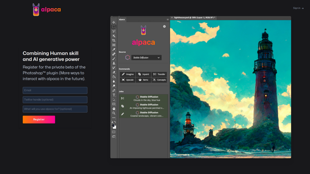Click the Stable Diffusion circular source icon
Screen dimensions: 310x174
127,58
